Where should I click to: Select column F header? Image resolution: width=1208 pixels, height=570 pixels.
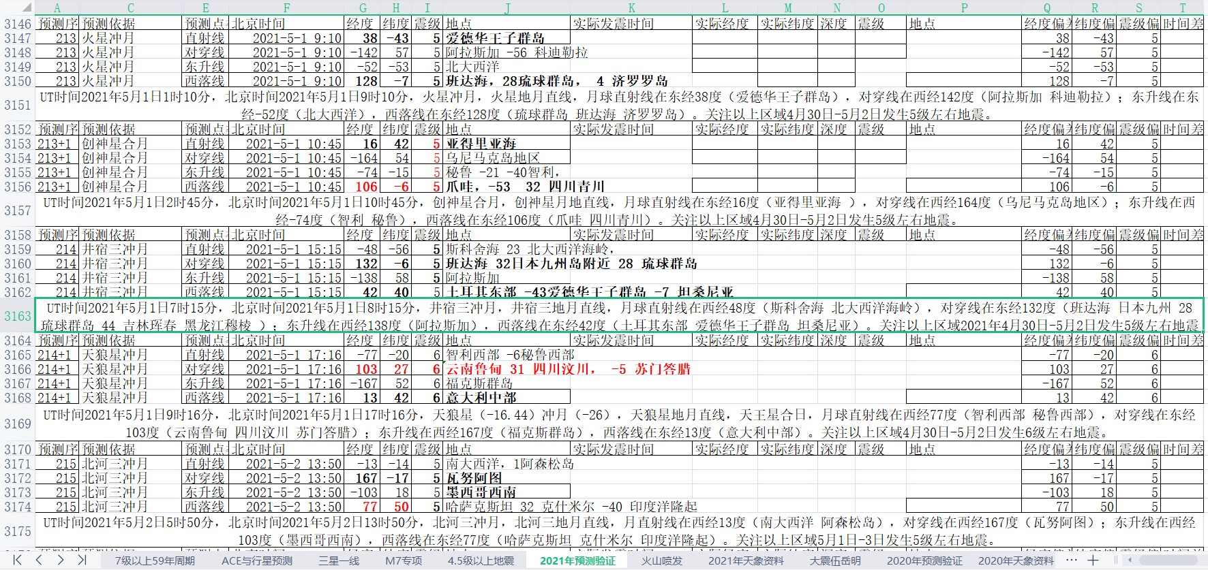[286, 8]
